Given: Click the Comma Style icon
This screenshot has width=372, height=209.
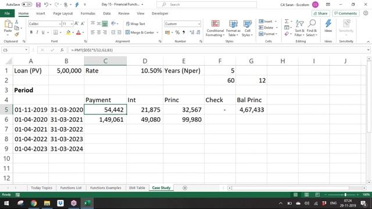Looking at the screenshot, I should click(x=184, y=33).
